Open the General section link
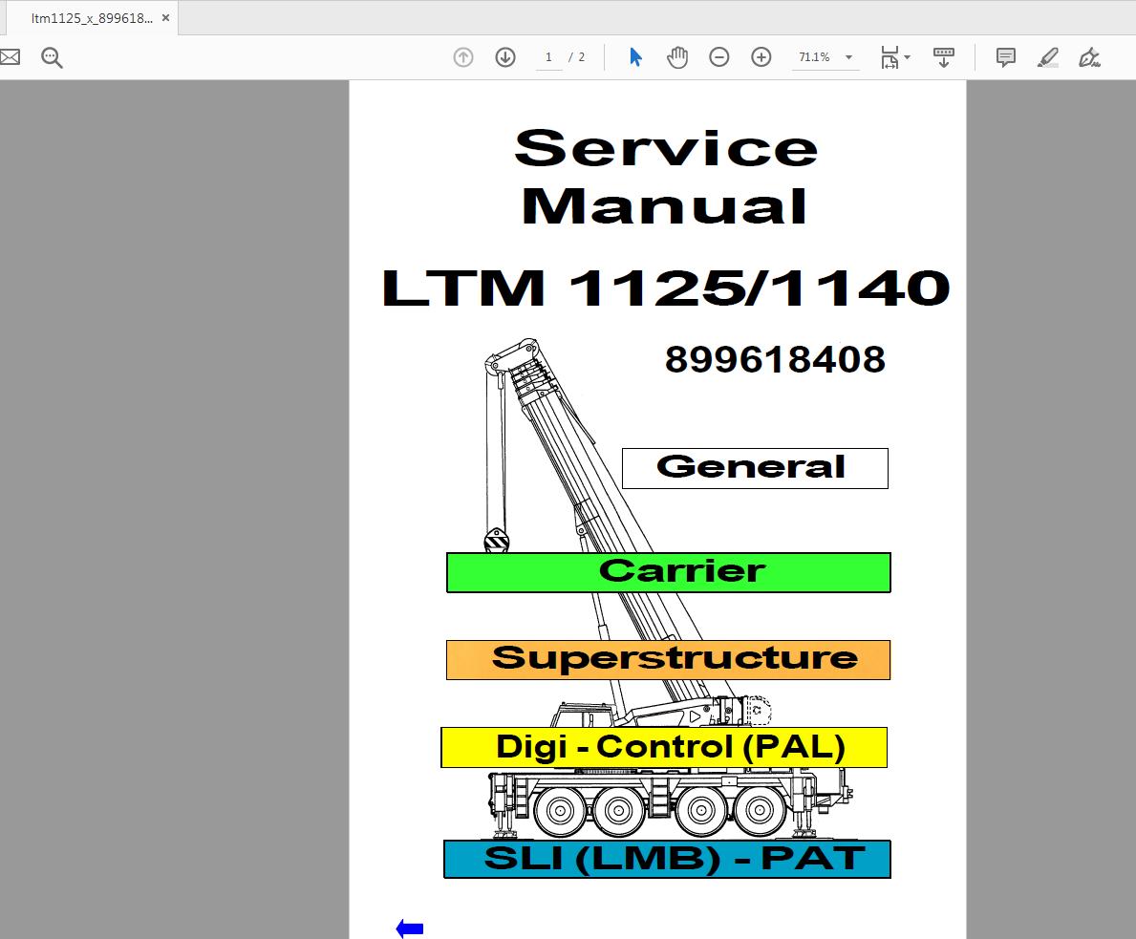 [755, 468]
